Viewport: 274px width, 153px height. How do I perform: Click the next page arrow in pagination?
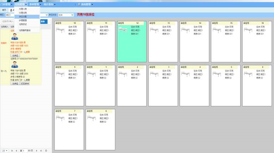click(36, 151)
